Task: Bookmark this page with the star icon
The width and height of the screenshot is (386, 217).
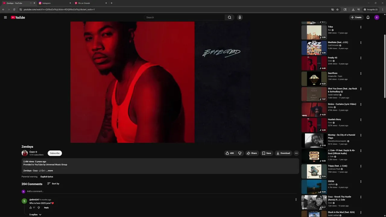Action: point(337,9)
